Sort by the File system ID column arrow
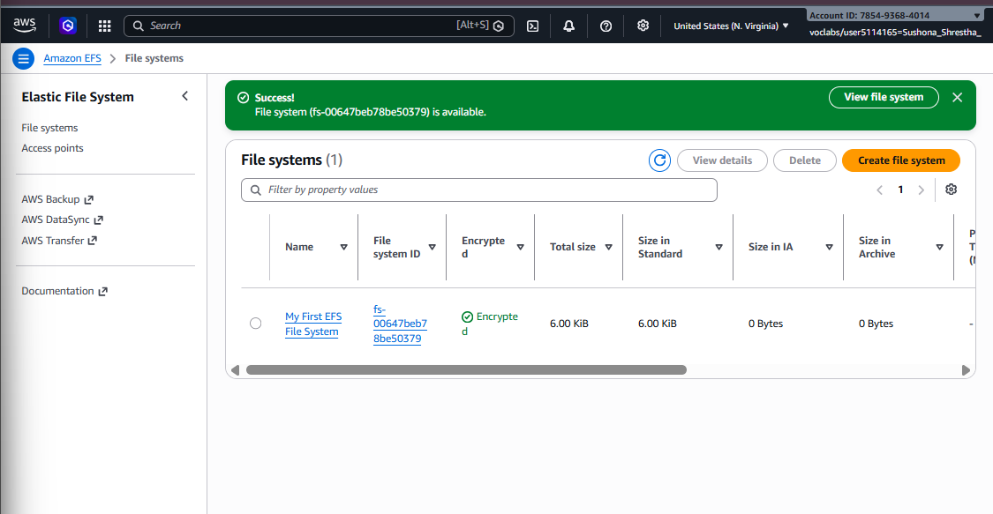Image resolution: width=993 pixels, height=514 pixels. click(x=432, y=247)
